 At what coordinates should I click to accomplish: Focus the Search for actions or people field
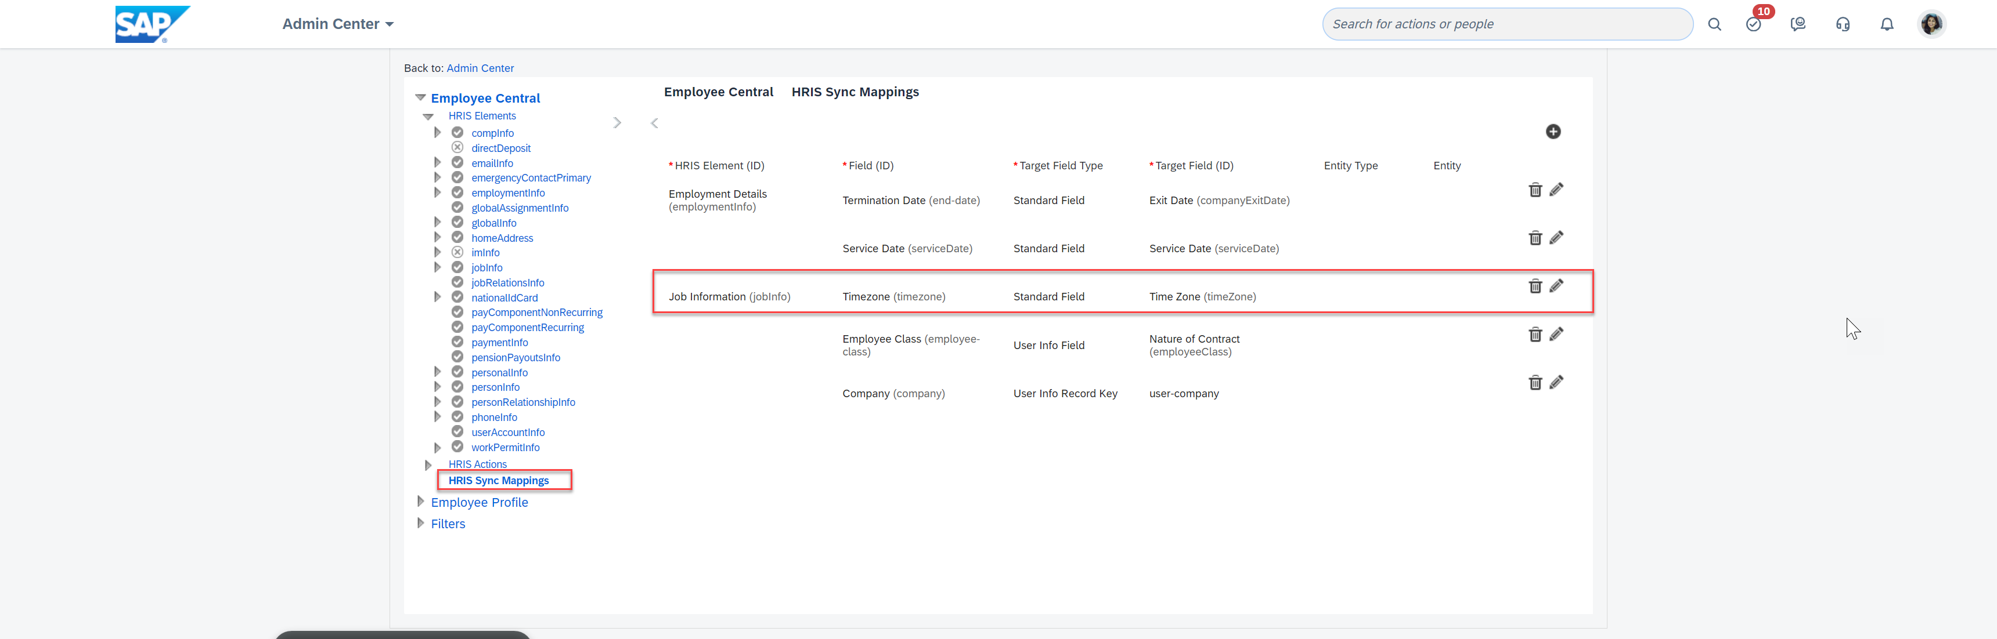pos(1506,24)
